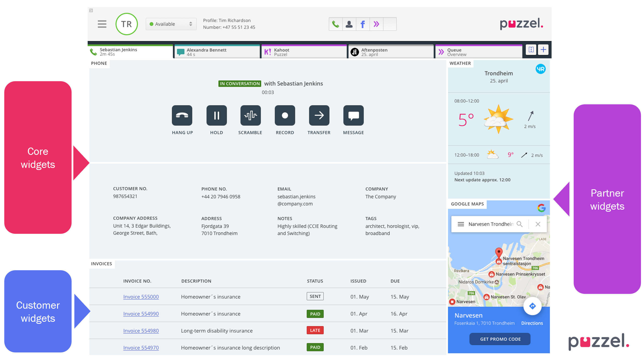Click the contact person icon in toolbar
The height and width of the screenshot is (362, 643).
[x=349, y=24]
